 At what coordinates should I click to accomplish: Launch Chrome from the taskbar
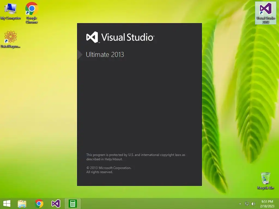pyautogui.click(x=39, y=204)
